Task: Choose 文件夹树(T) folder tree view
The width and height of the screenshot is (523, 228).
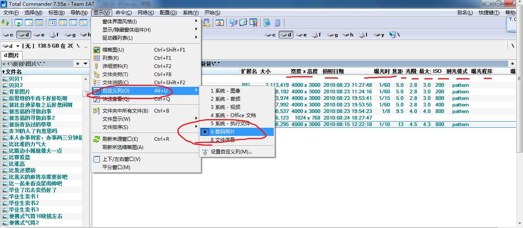Action: tap(146, 74)
